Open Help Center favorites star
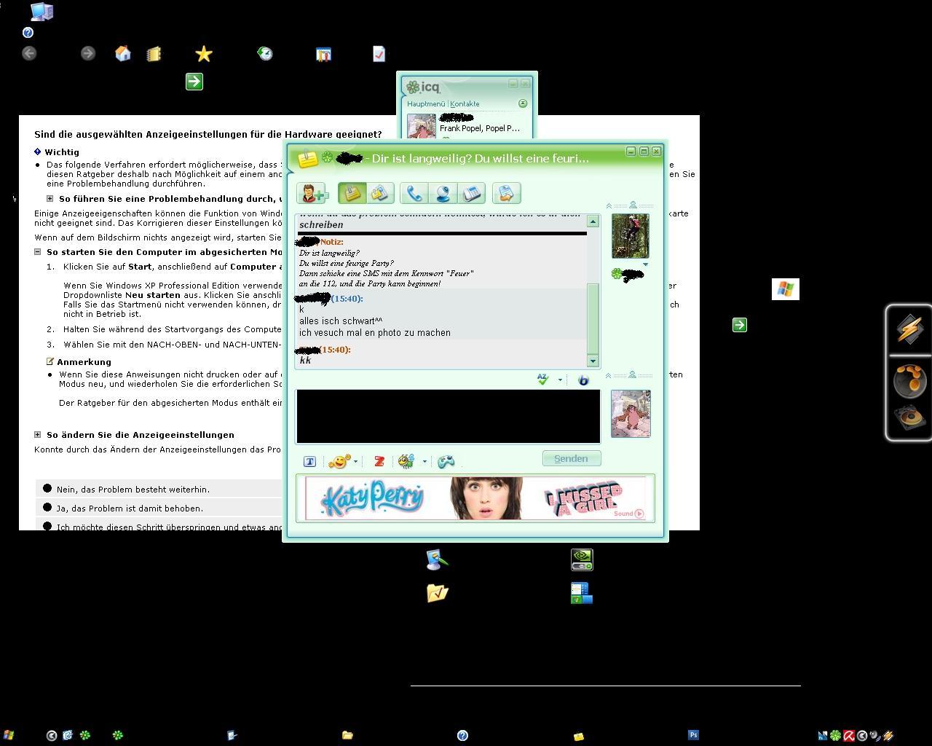The image size is (932, 746). point(204,54)
